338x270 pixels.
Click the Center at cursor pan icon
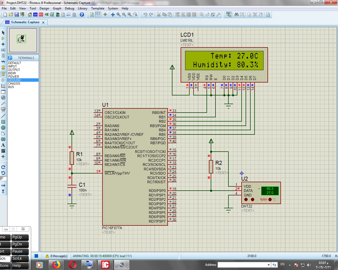pos(113,15)
